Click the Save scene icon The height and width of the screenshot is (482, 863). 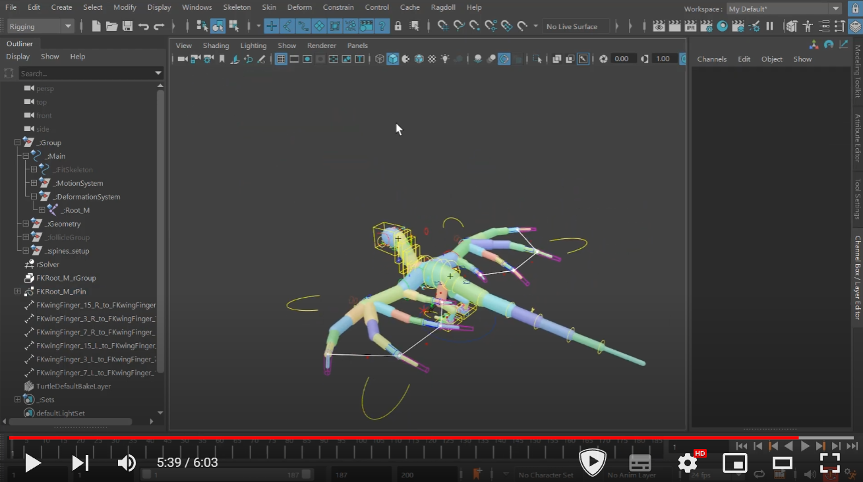coord(127,26)
